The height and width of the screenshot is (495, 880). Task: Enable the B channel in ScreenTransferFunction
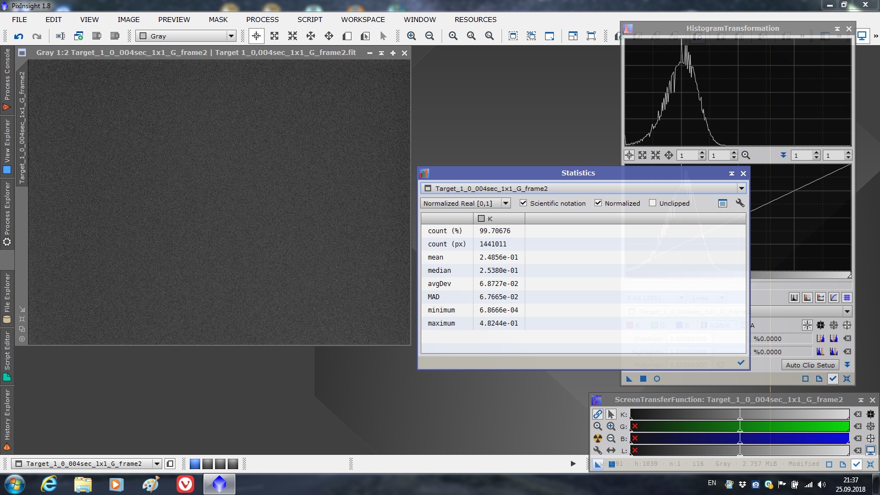[x=635, y=438]
